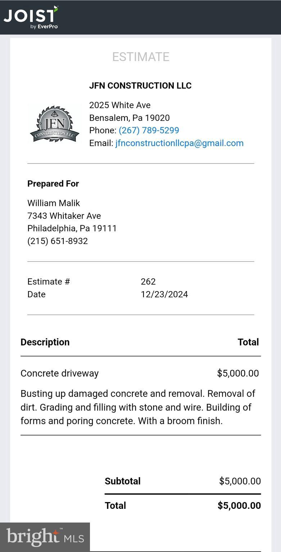Click the Joist by EverPro logo
Viewport: 281px width, 552px height.
tap(31, 17)
